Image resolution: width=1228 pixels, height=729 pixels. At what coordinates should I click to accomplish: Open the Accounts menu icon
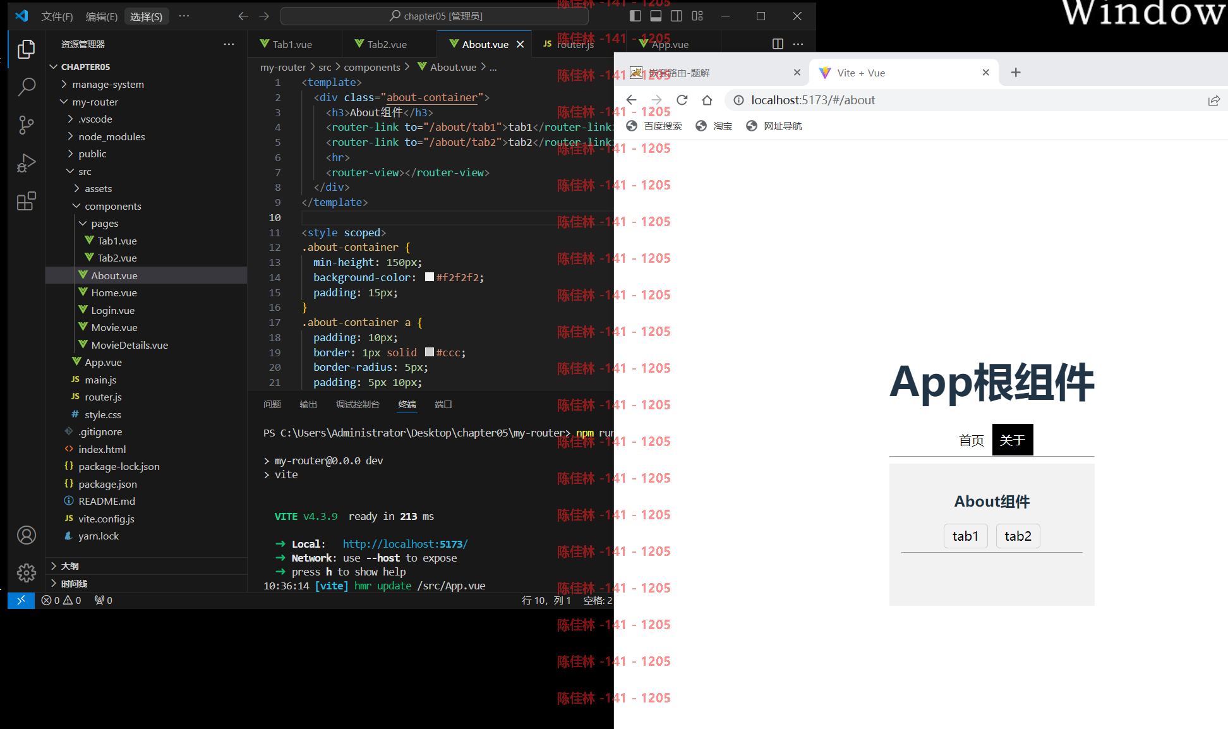tap(26, 535)
